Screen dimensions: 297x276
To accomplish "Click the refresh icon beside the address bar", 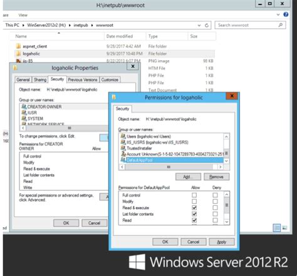I will [x=207, y=25].
